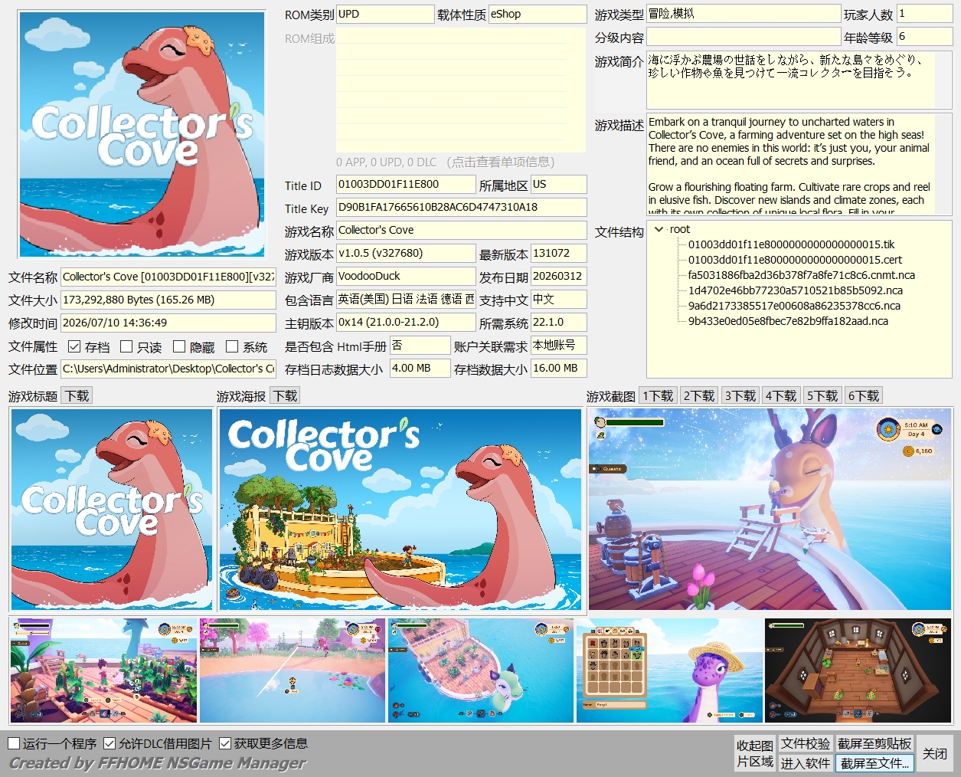Click '0 APP, 0 UPD, 0 DLC' info text
Viewport: 961px width, 777px height.
click(386, 162)
